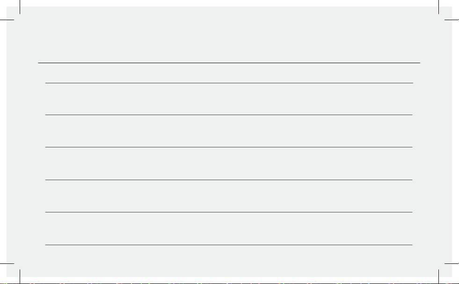The width and height of the screenshot is (459, 284).
Task: Click the top-right horizontal crop mark
Action: (x=452, y=20)
